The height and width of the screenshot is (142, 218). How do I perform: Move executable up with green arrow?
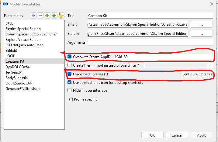coord(47,15)
